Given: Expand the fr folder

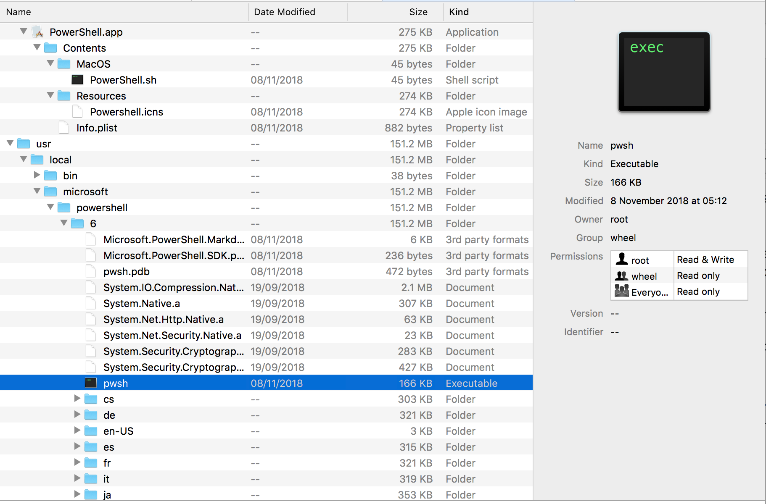Looking at the screenshot, I should pyautogui.click(x=77, y=462).
